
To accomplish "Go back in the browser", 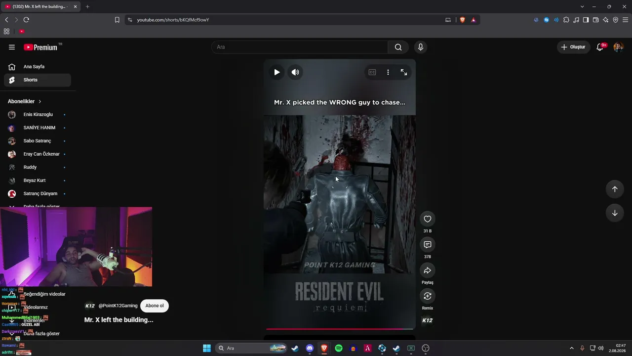I will point(6,20).
